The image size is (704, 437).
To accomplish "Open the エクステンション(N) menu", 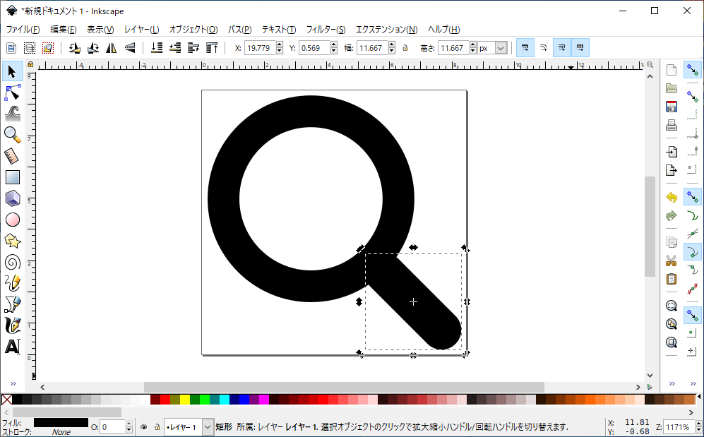I will click(x=386, y=30).
